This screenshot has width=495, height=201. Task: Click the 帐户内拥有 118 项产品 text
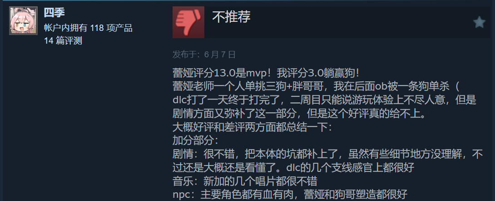88,28
